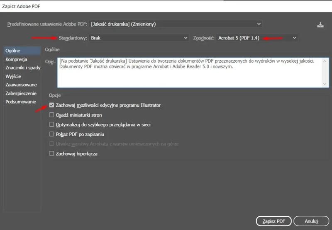Check Pokaż PDF po zapisaniu option
The height and width of the screenshot is (230, 332).
coord(51,135)
